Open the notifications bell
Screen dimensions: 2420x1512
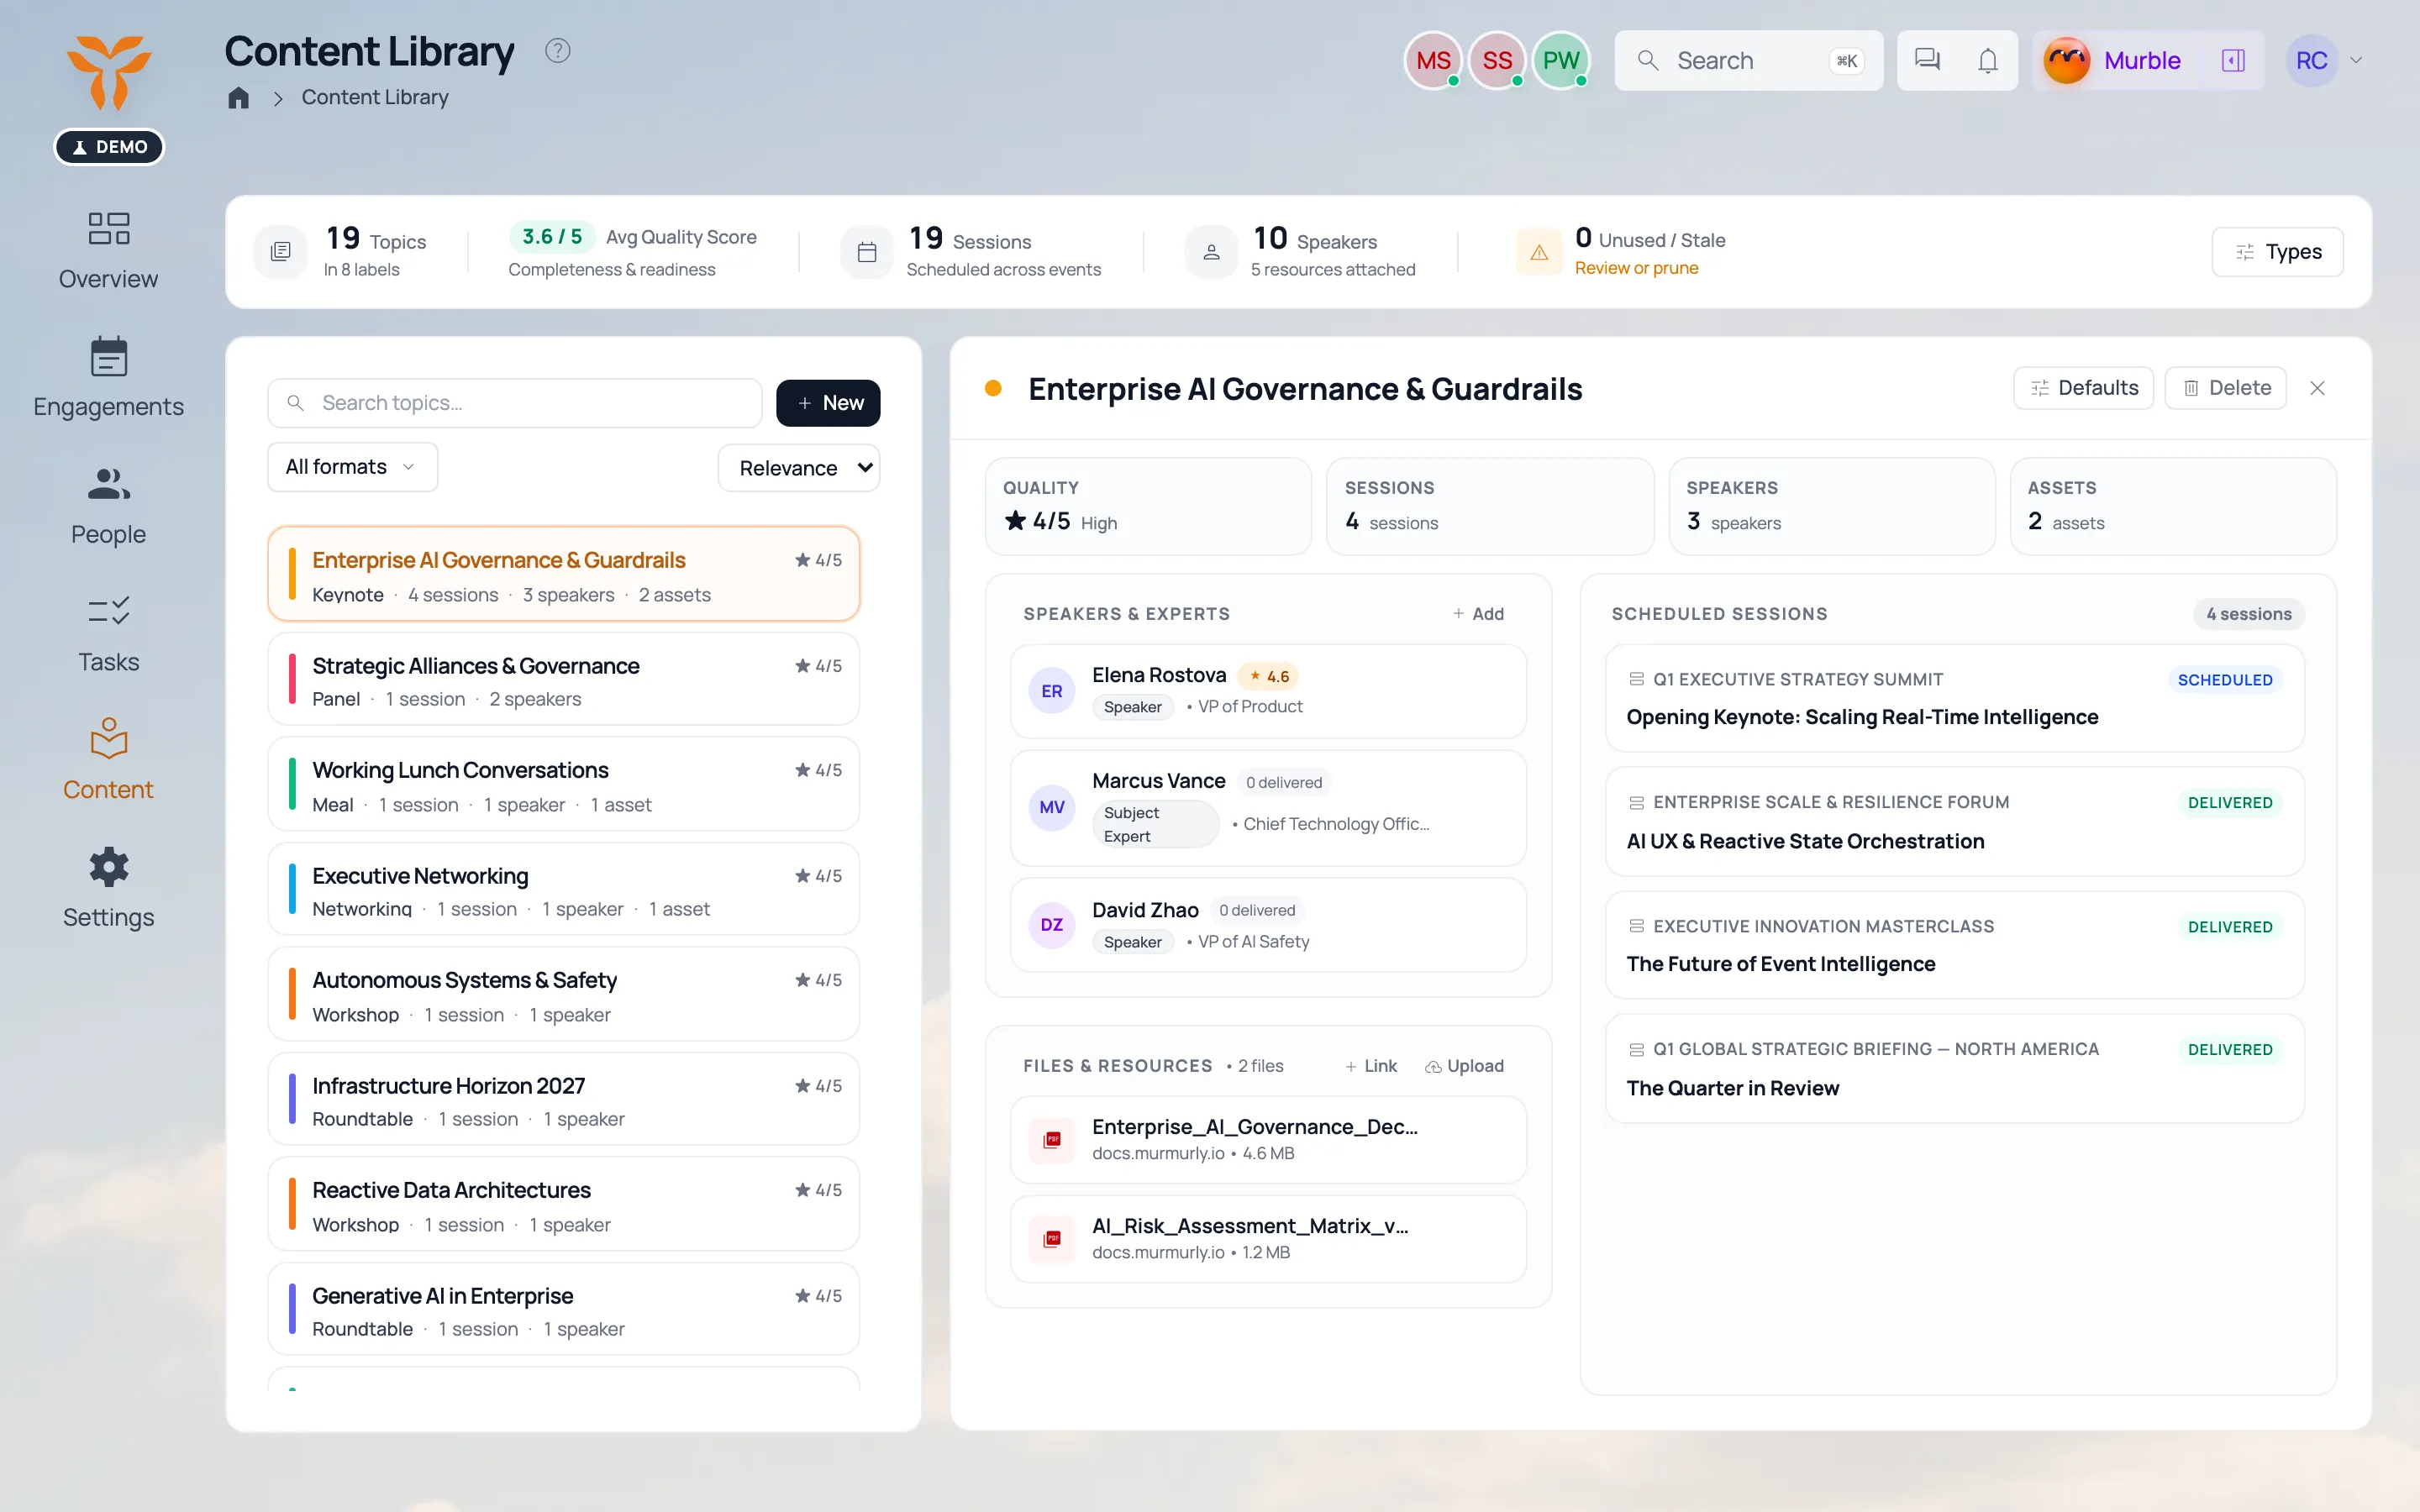(1988, 60)
